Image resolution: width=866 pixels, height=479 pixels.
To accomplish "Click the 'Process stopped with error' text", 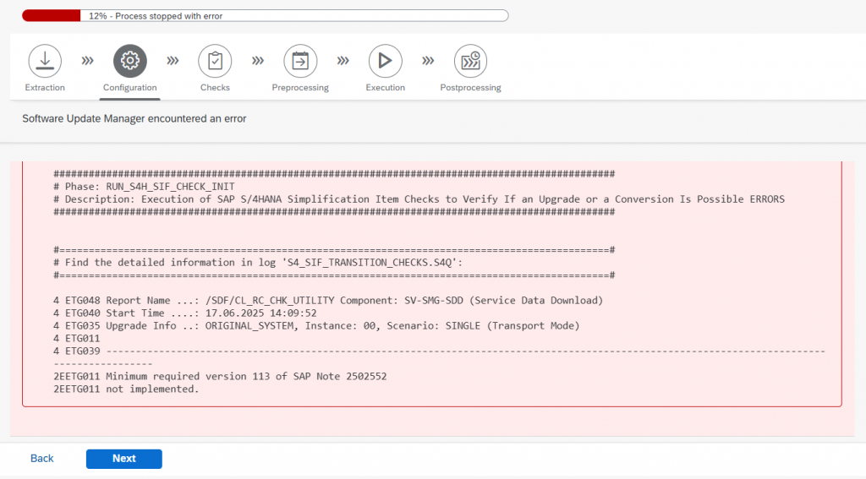I will (169, 16).
